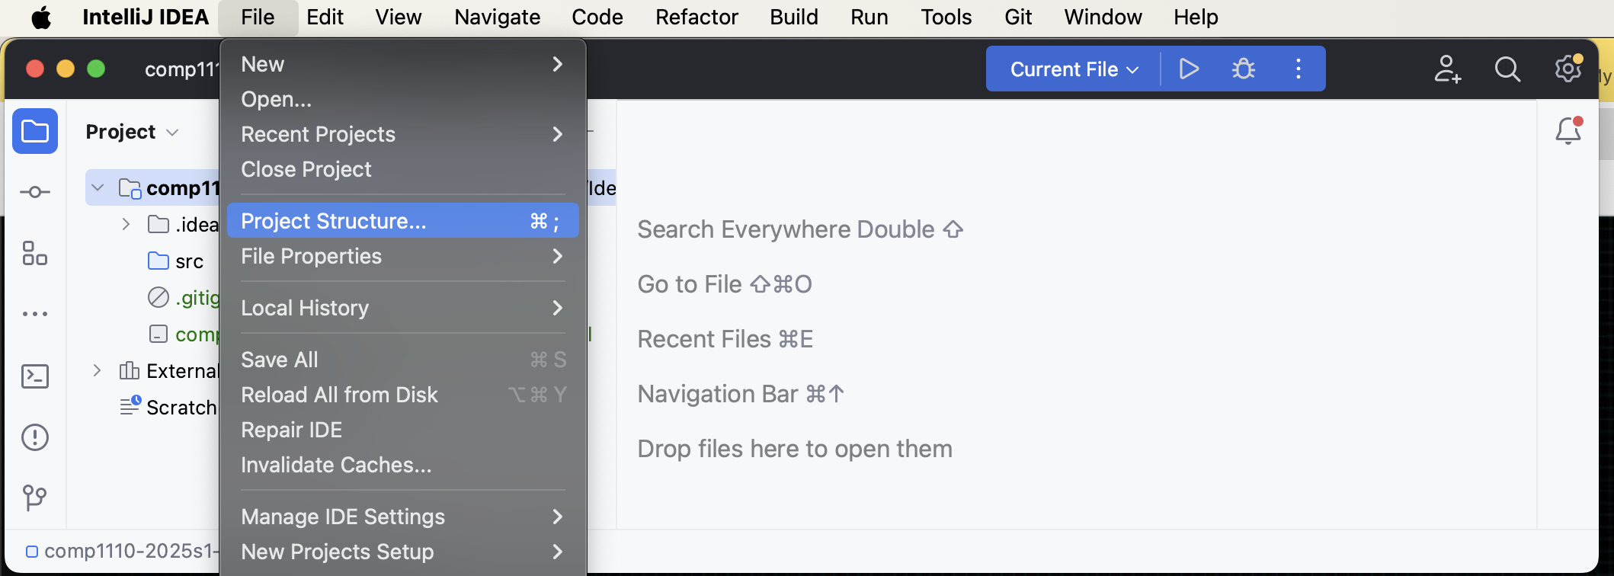This screenshot has width=1614, height=576.
Task: Open the Terminal tool window
Action: click(x=35, y=376)
